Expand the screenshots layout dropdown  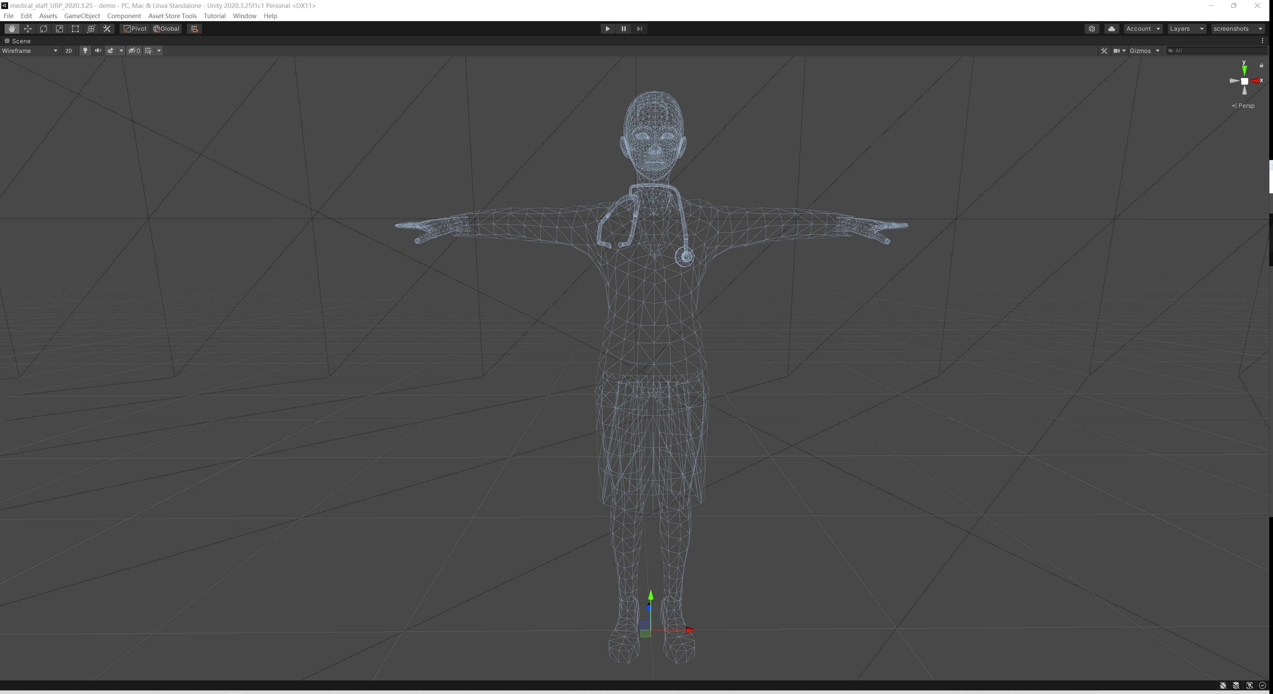pos(1237,29)
